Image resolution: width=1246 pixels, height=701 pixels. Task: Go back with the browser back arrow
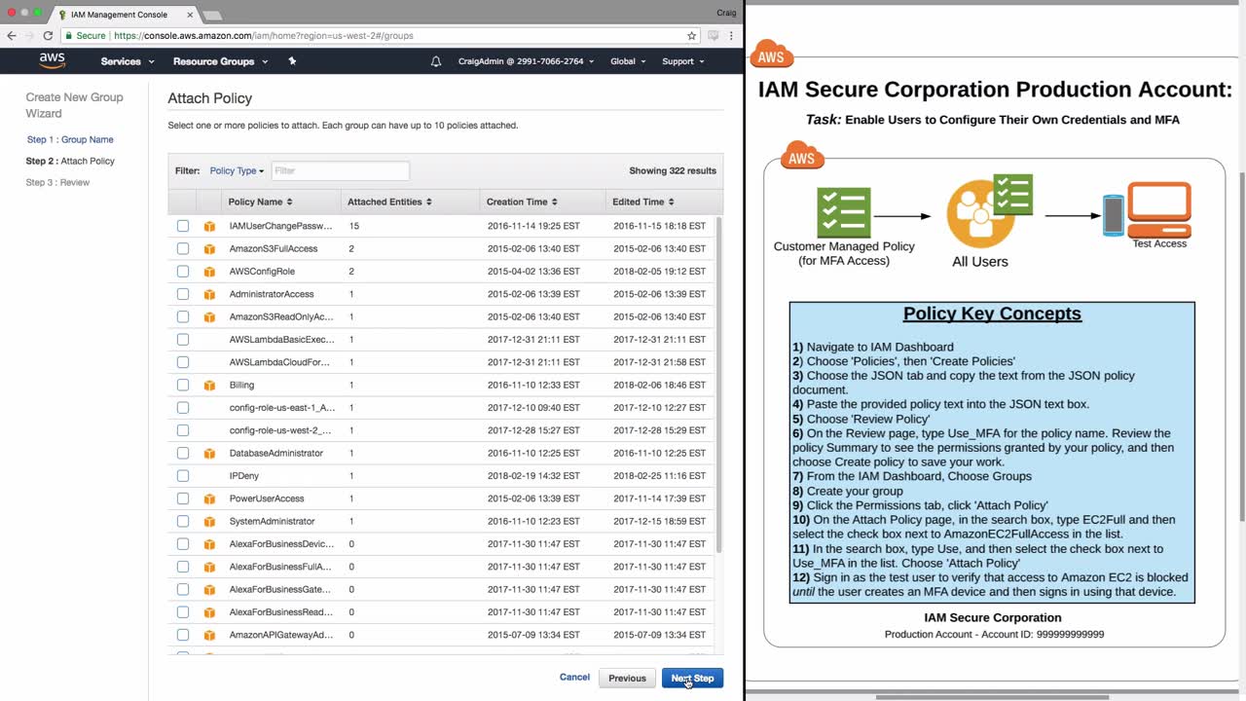(x=12, y=36)
